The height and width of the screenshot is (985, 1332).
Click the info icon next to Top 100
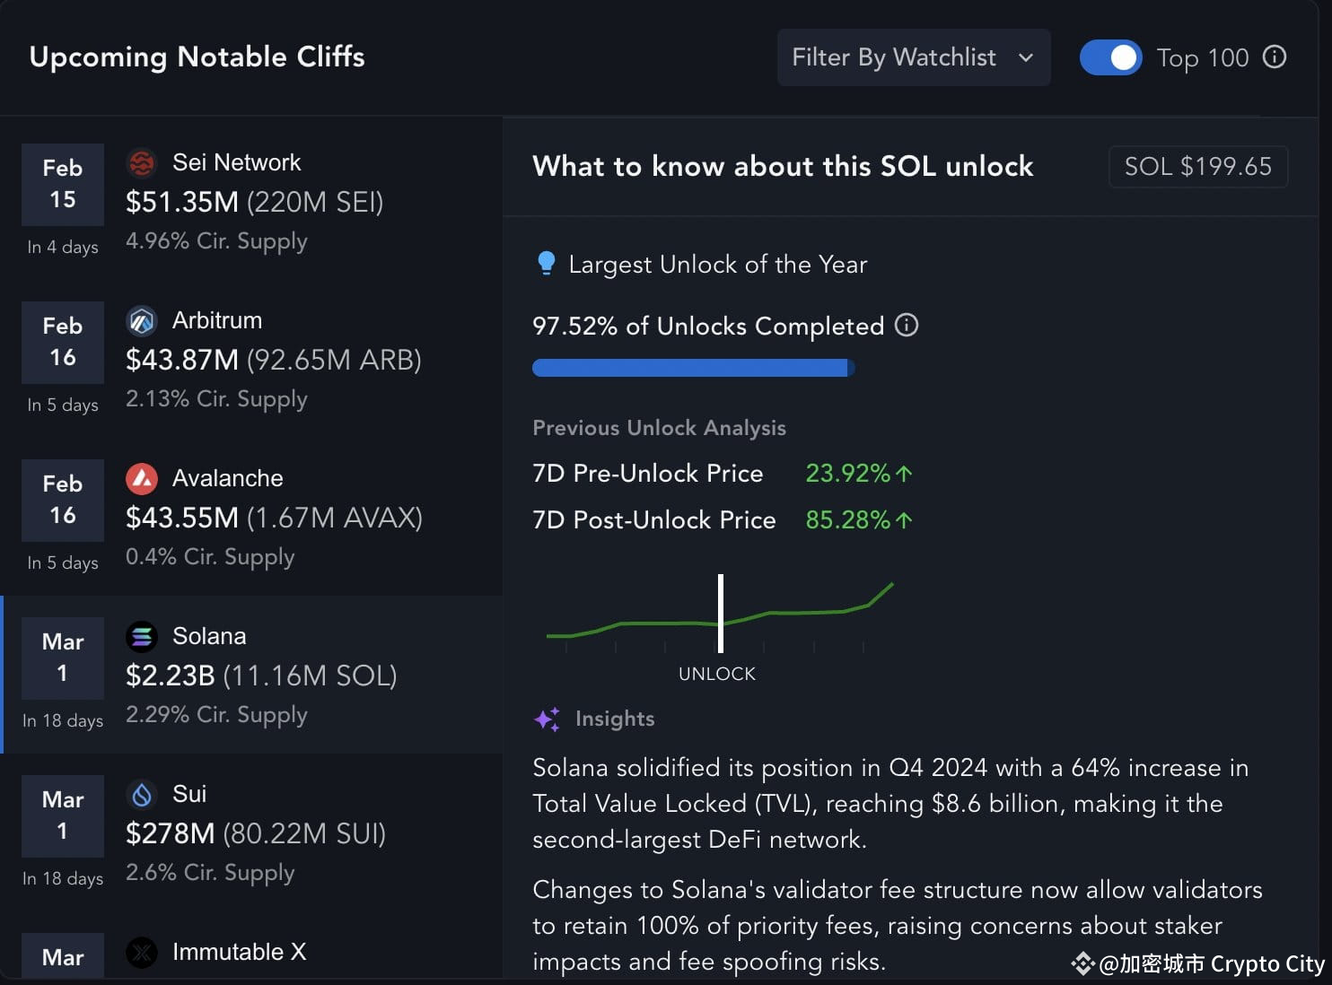tap(1274, 57)
